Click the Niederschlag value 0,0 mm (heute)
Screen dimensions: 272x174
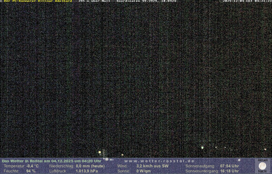[90, 166]
